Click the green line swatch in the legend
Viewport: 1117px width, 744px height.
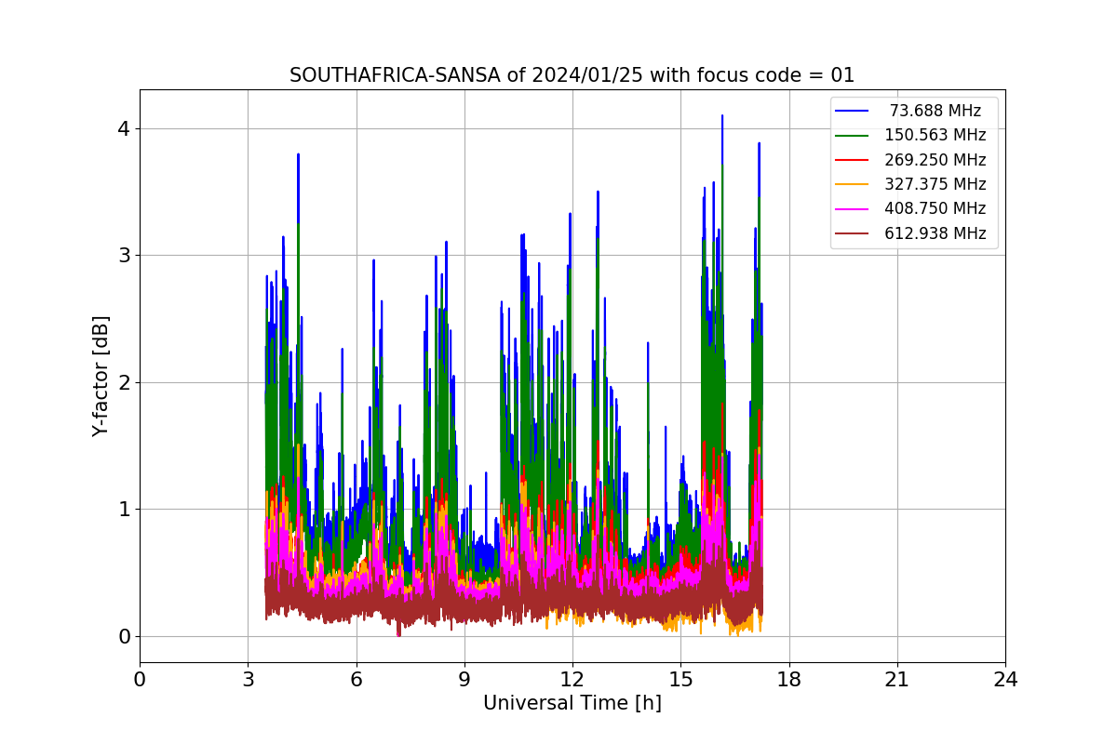tap(852, 136)
